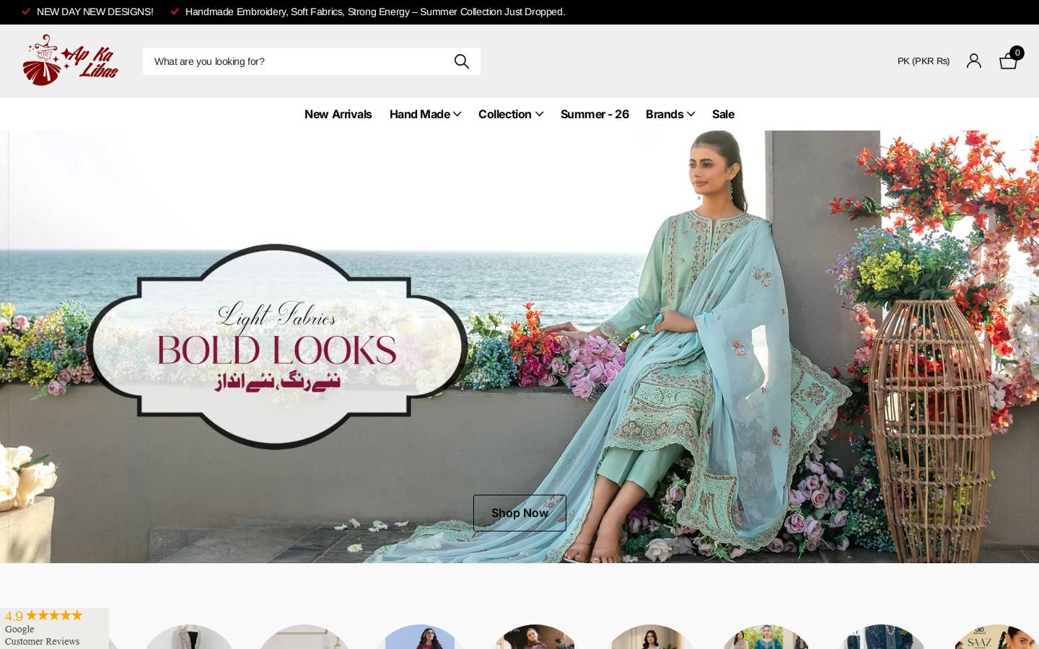Expand the Collection menu
Screen dimensions: 1039x649
pos(511,114)
